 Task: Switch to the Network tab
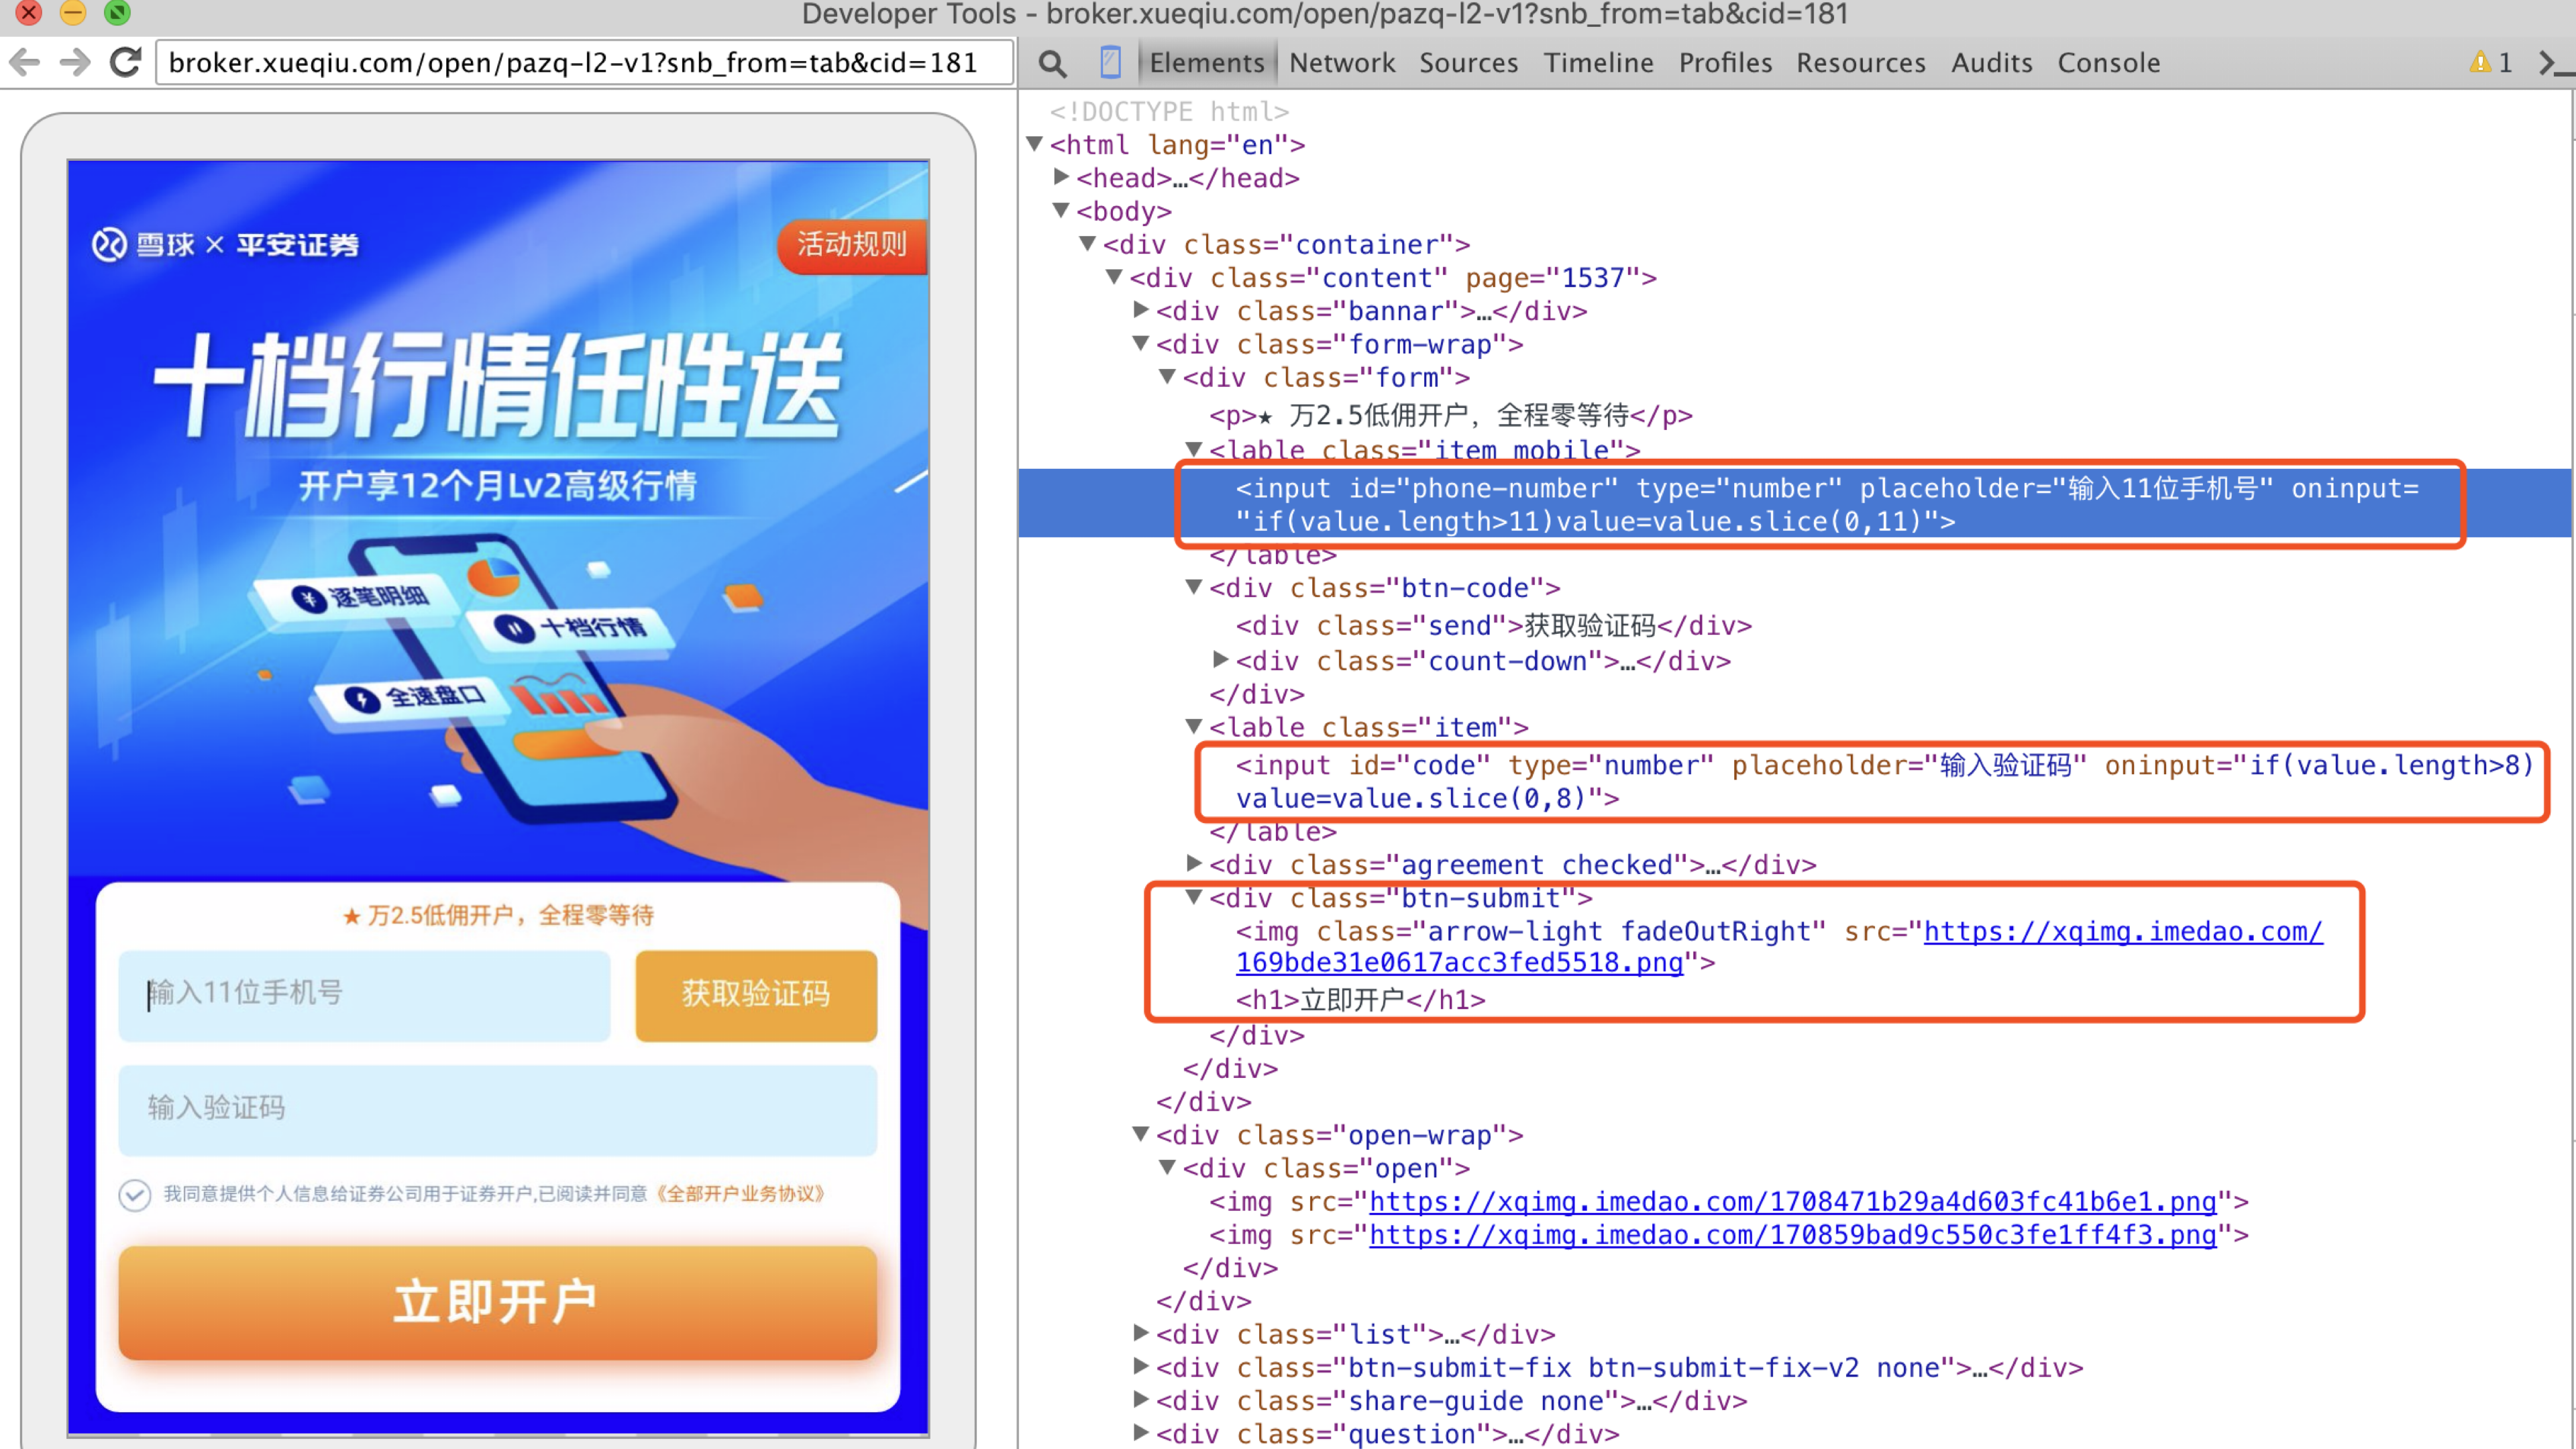[x=1341, y=63]
